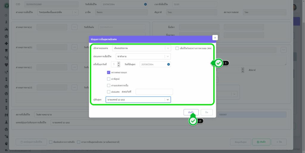Open calendar icon in วันที่ชันสูตร field
This screenshot has width=305, height=153.
coord(168,64)
